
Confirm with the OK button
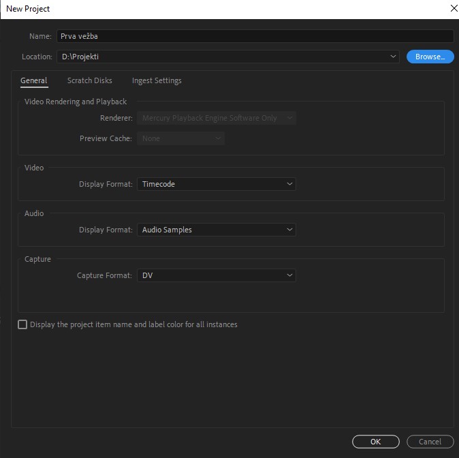coord(375,442)
